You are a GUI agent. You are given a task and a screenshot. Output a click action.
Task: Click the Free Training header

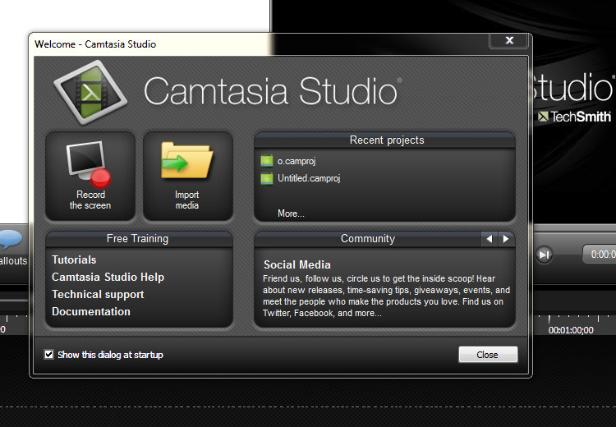(139, 239)
